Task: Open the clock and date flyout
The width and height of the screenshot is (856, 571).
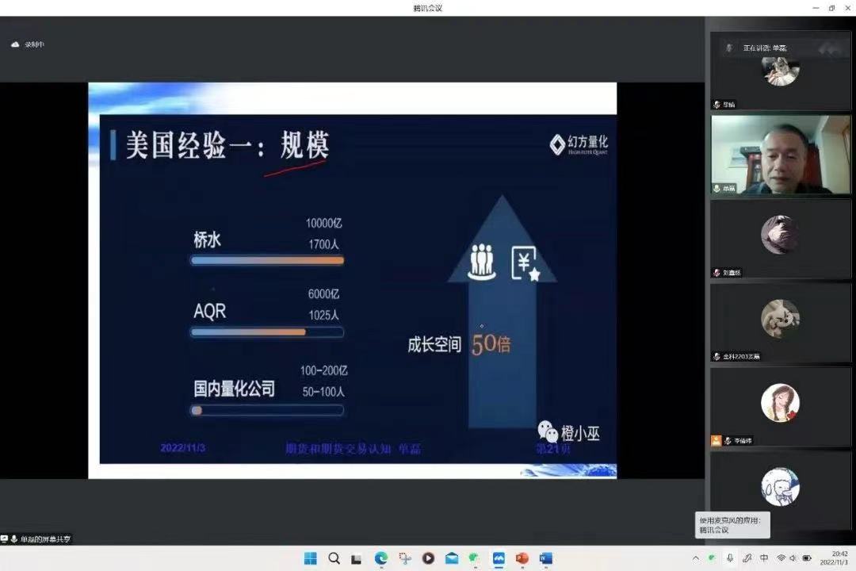Action: pyautogui.click(x=839, y=558)
